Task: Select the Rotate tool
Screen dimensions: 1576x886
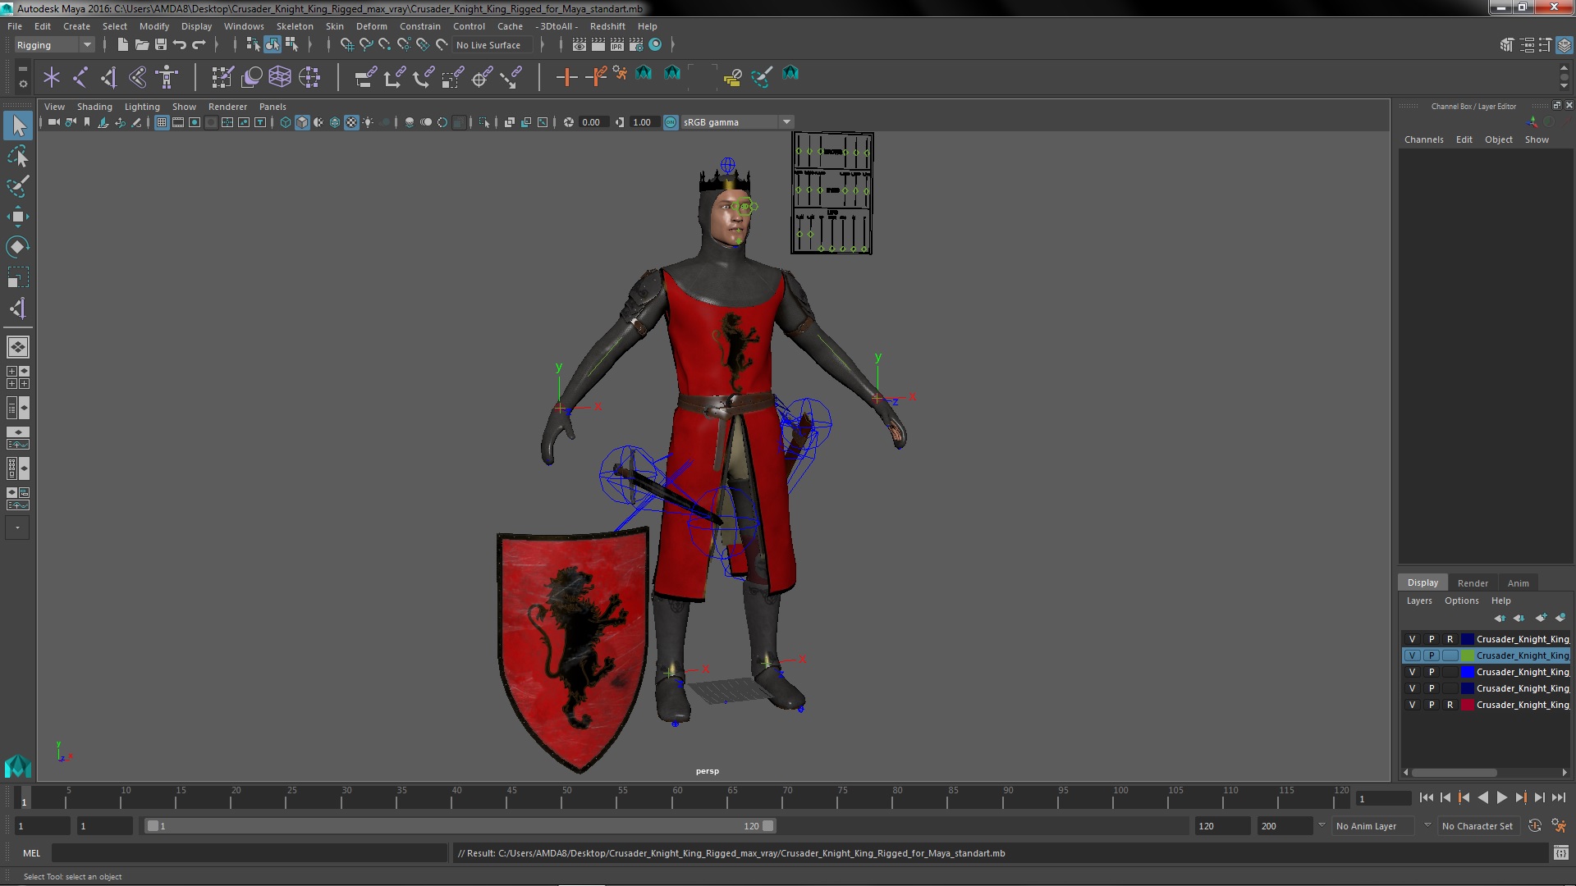Action: click(x=18, y=247)
